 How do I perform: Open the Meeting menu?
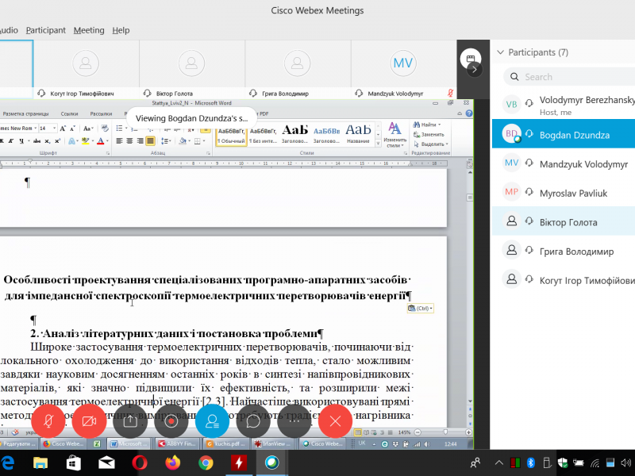coord(89,30)
